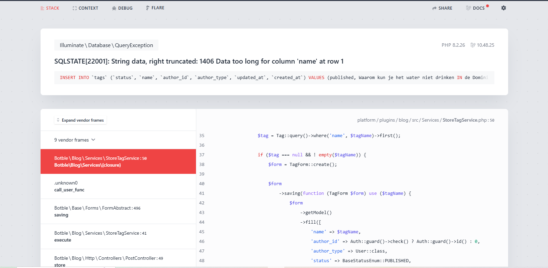The height and width of the screenshot is (268, 548).
Task: Click the Stack icon in top navigation
Action: point(42,8)
